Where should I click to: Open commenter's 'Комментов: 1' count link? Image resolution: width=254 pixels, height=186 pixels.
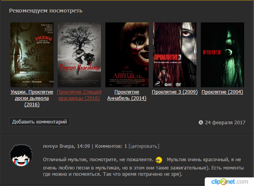pos(111,146)
